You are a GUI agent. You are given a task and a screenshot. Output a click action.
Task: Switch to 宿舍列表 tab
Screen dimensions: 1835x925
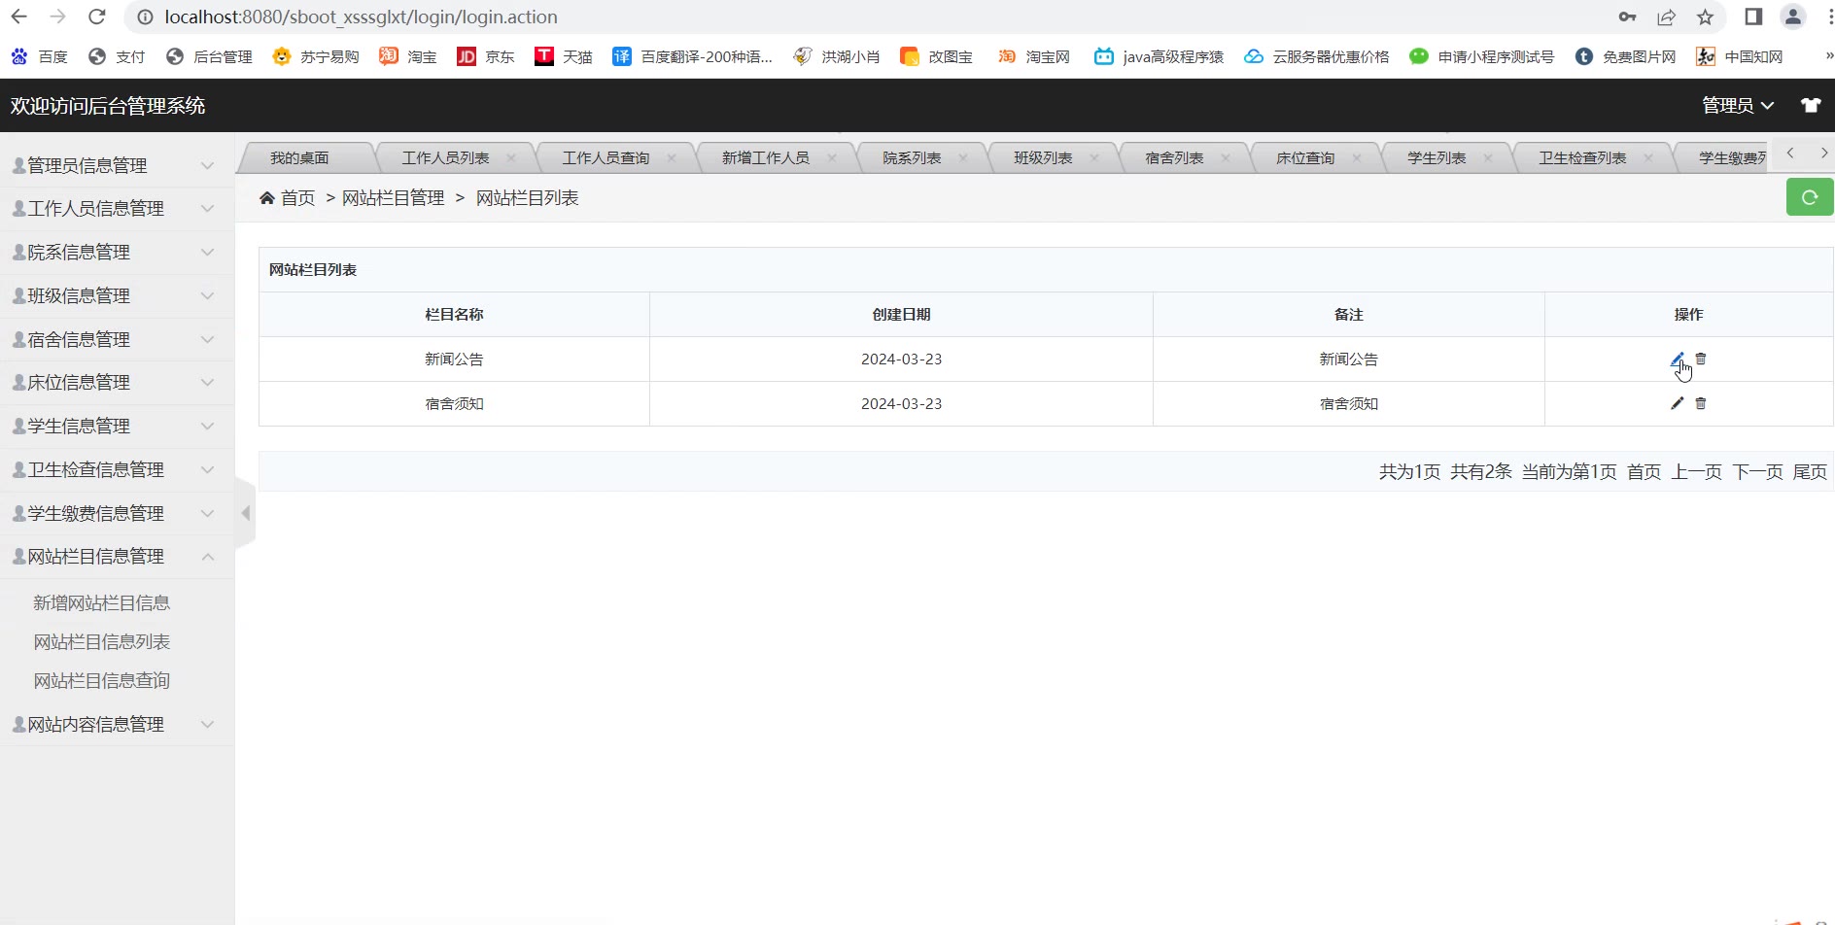point(1174,157)
